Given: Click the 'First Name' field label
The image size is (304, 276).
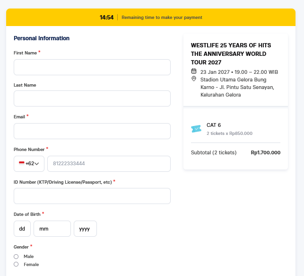Looking at the screenshot, I should click(x=25, y=53).
